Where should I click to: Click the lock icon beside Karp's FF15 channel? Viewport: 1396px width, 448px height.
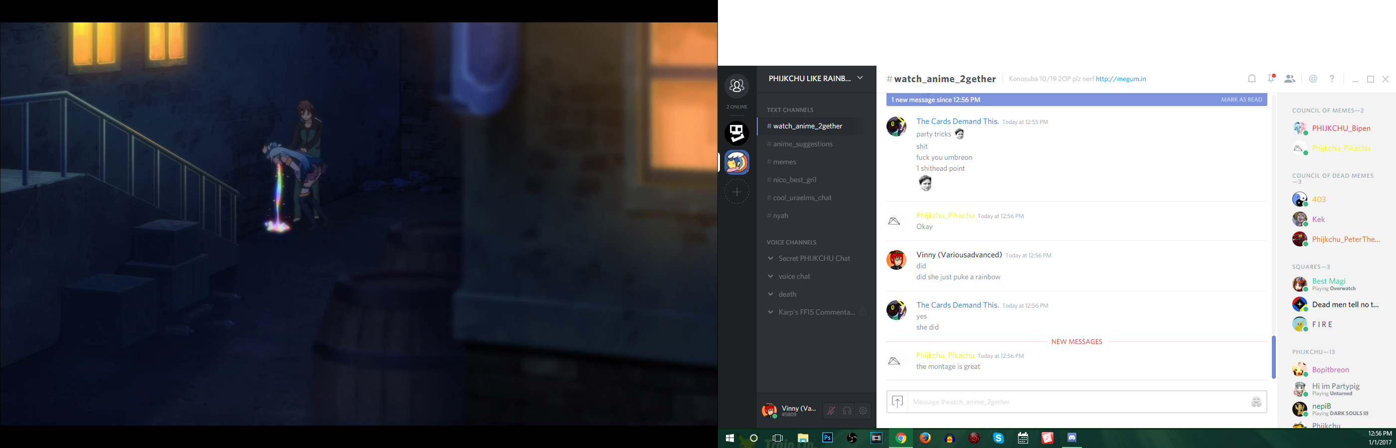click(x=863, y=312)
